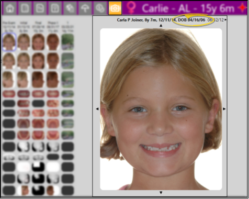Select Initial column bottom-row small face thumbnail
Screen dimensions: 249x199
pyautogui.click(x=24, y=191)
